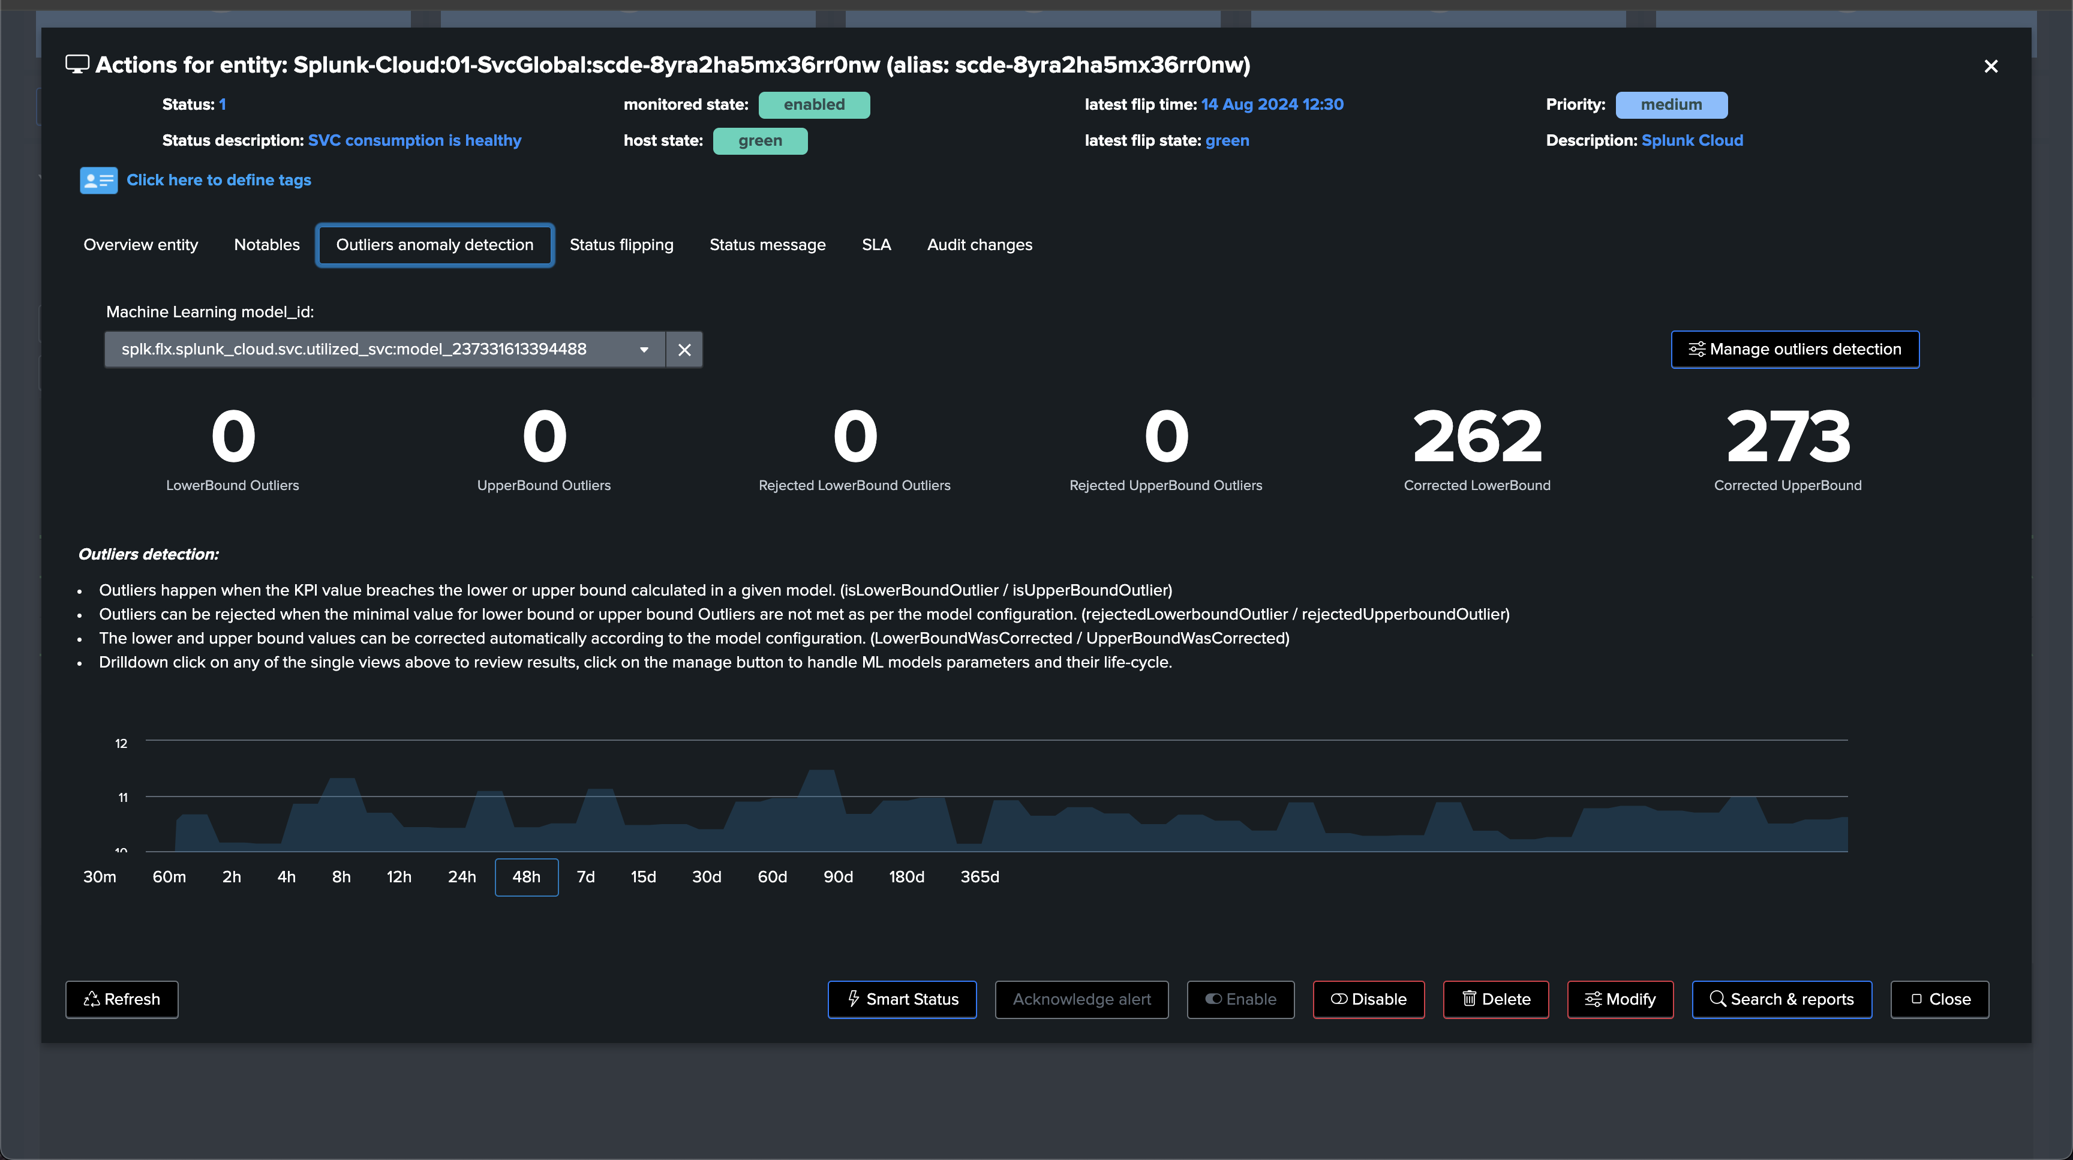Click Manage outliers detection button
2073x1160 pixels.
pyautogui.click(x=1795, y=349)
